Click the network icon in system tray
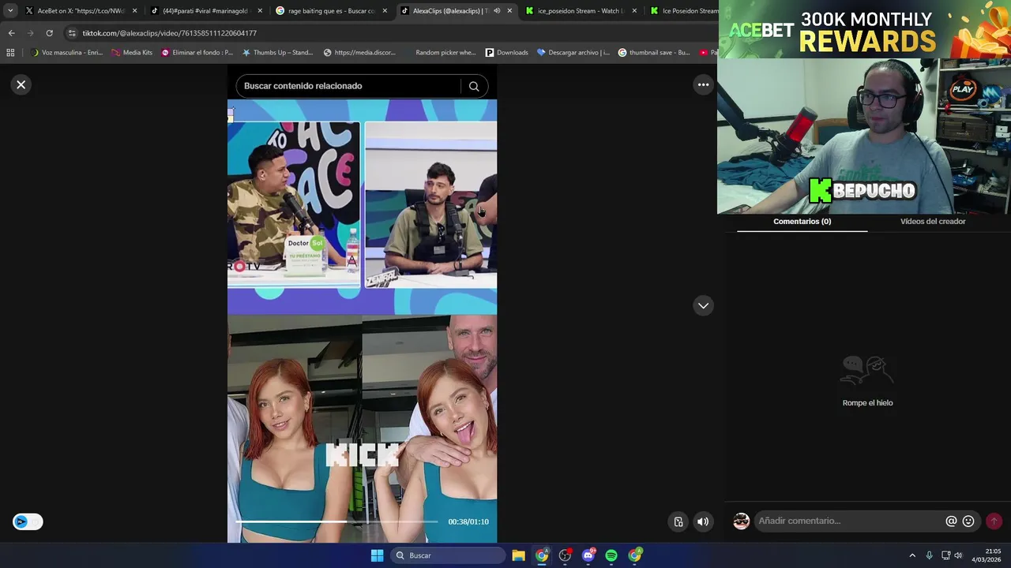1011x568 pixels. [x=945, y=555]
